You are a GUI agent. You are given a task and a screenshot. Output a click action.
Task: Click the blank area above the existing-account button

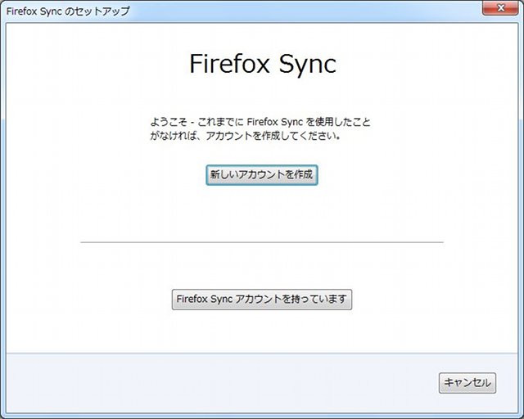click(262, 266)
